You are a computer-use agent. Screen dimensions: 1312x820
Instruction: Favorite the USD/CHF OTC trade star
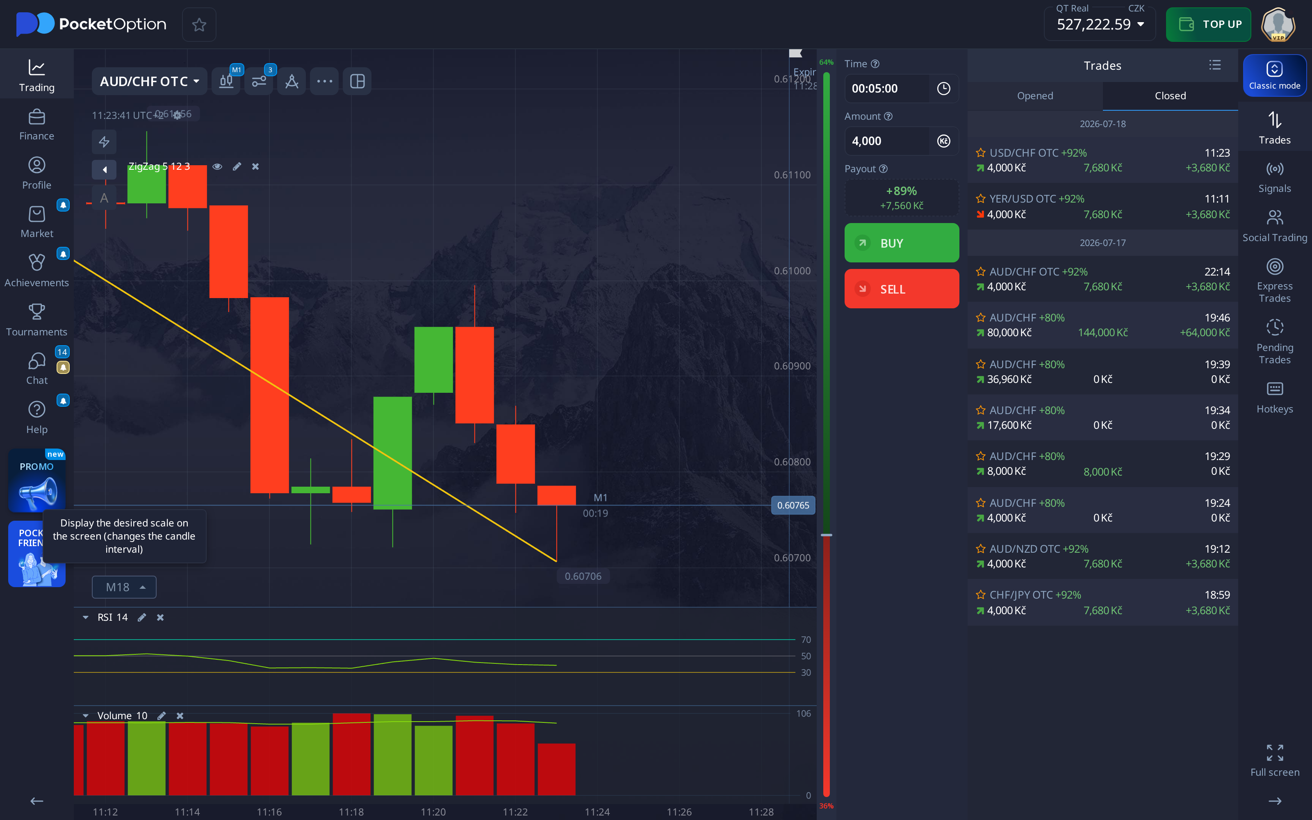click(x=981, y=153)
